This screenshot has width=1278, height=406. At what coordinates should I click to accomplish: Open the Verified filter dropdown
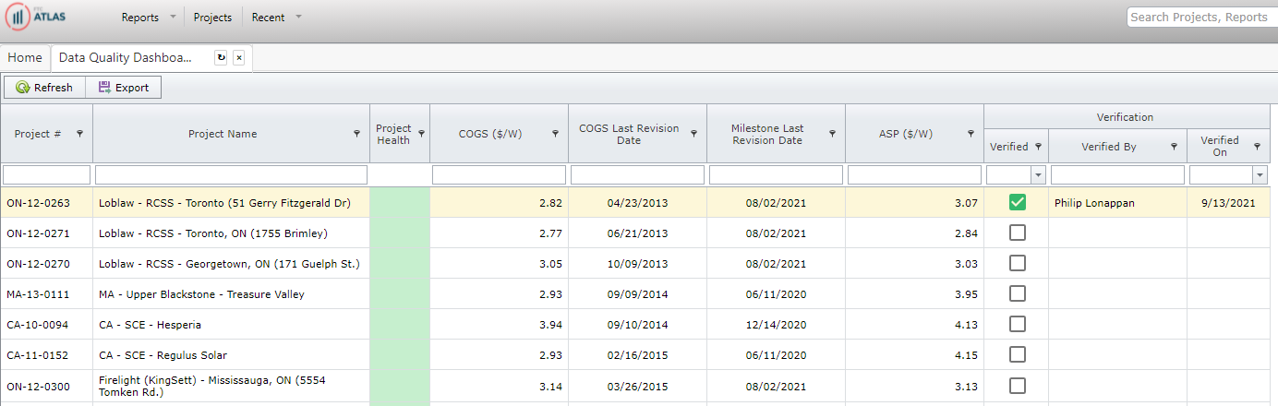coord(1038,175)
